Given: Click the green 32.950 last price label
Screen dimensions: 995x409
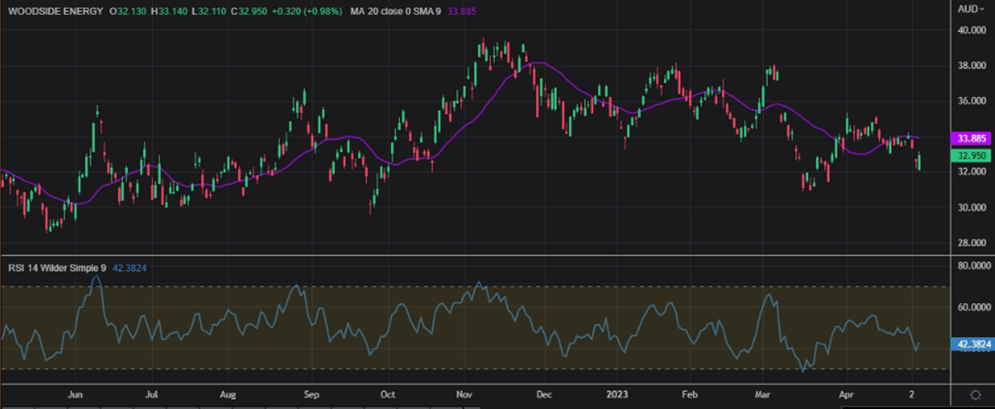Looking at the screenshot, I should [x=969, y=156].
